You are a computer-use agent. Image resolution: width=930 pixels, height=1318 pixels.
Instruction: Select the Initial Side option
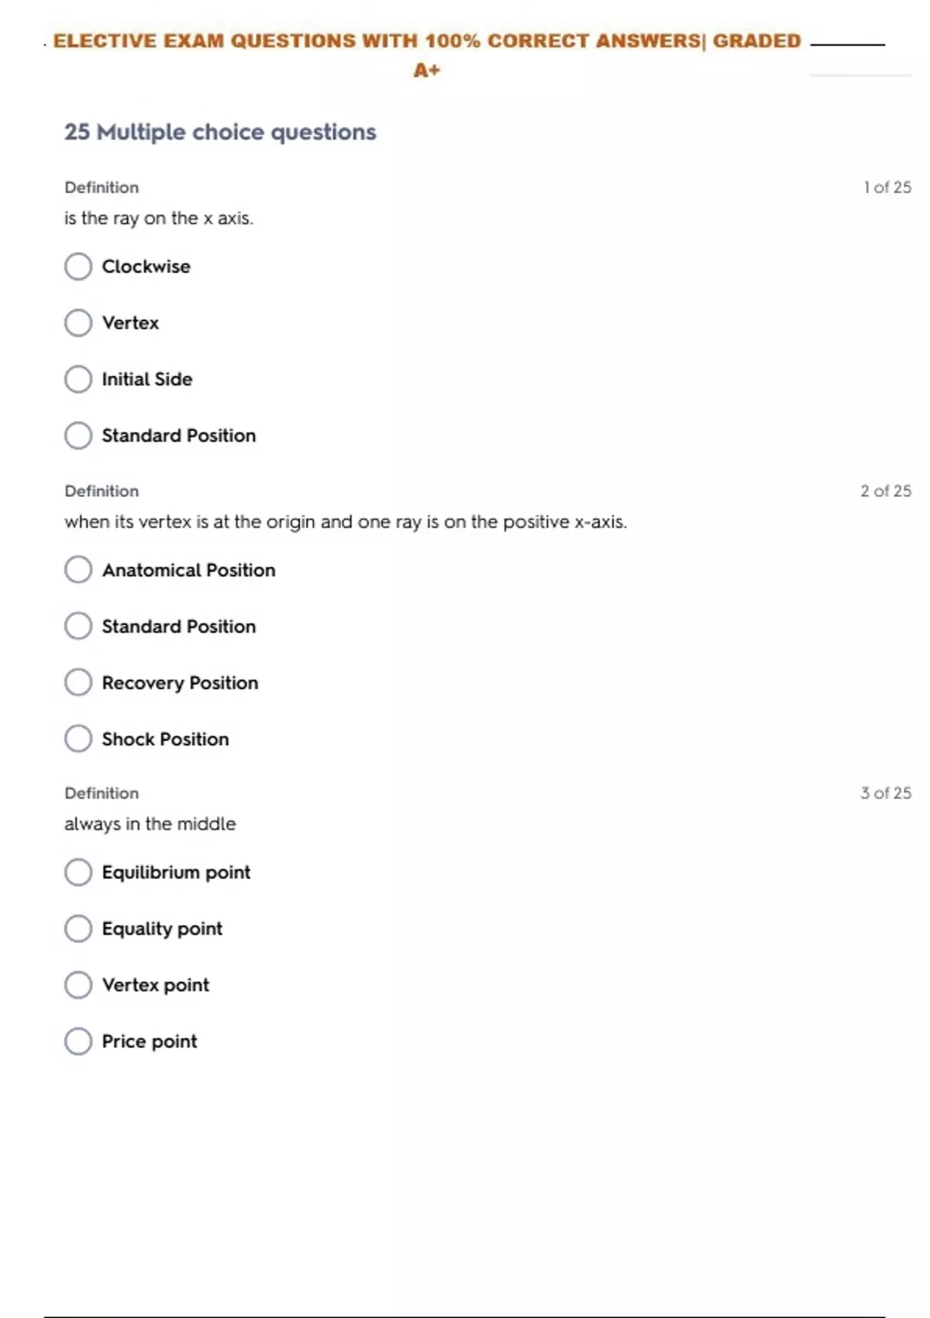(78, 379)
